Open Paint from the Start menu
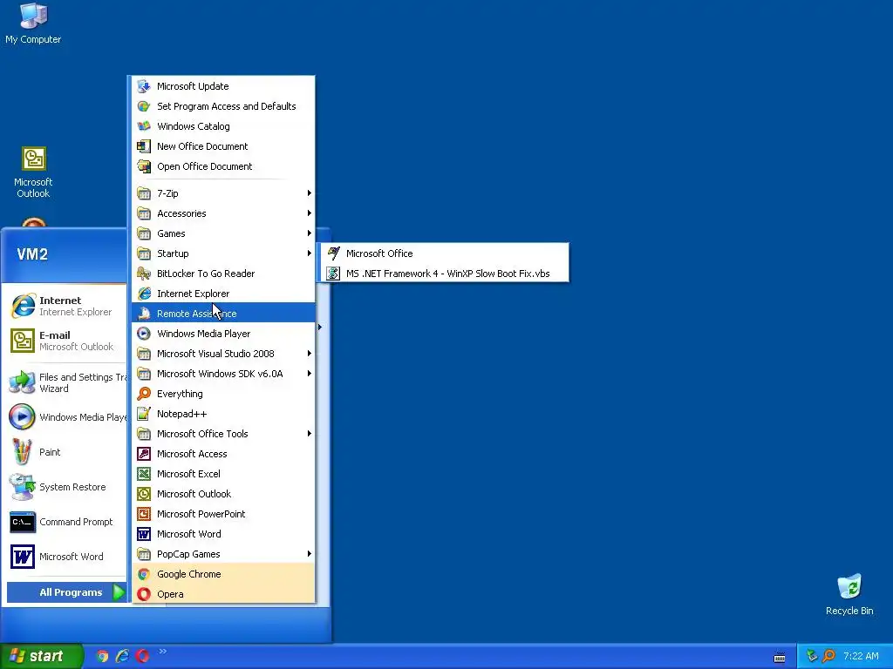893x669 pixels. point(67,452)
